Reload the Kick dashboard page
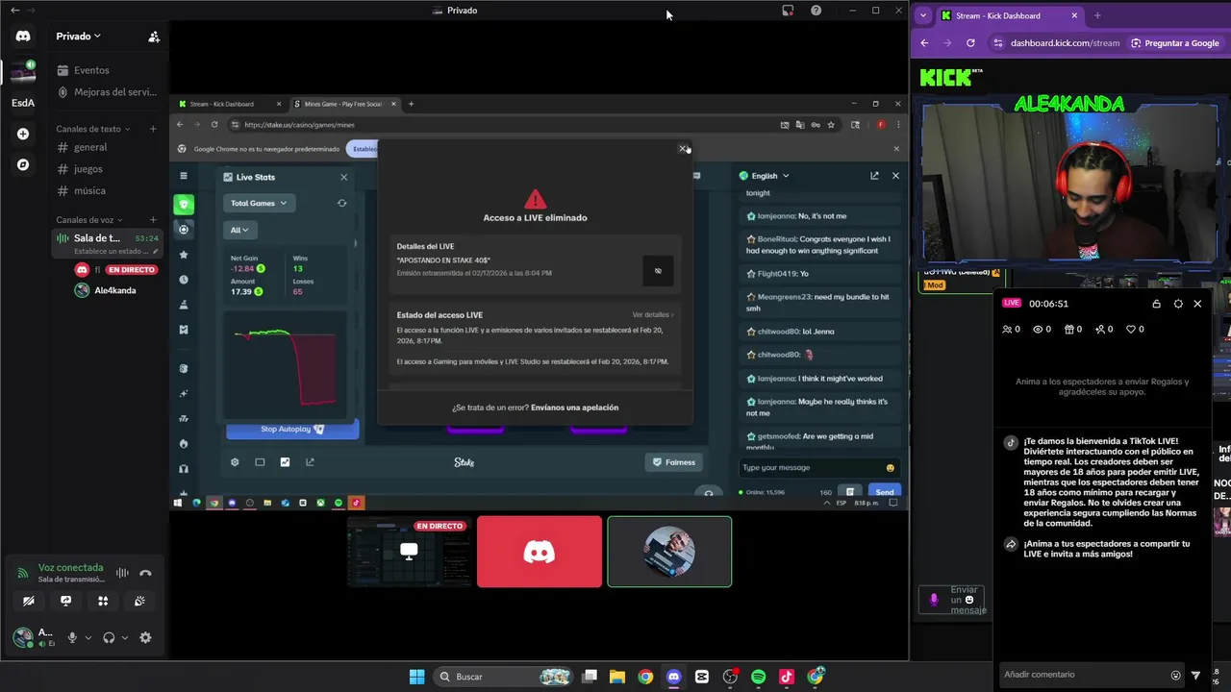 tap(970, 43)
